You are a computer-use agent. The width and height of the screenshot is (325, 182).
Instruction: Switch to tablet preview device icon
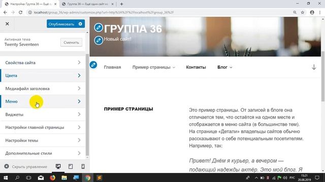tap(71, 166)
